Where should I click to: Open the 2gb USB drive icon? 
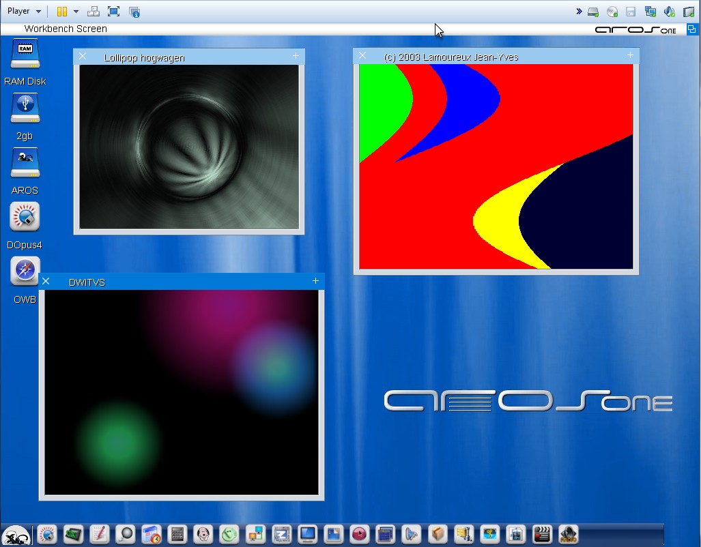25,109
